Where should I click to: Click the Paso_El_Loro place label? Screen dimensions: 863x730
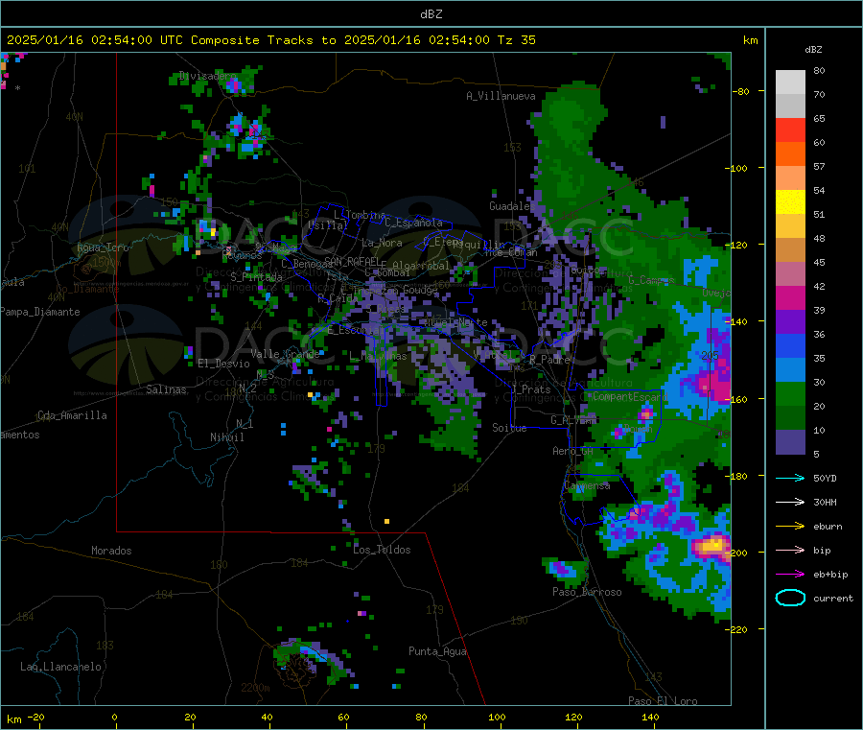[664, 701]
